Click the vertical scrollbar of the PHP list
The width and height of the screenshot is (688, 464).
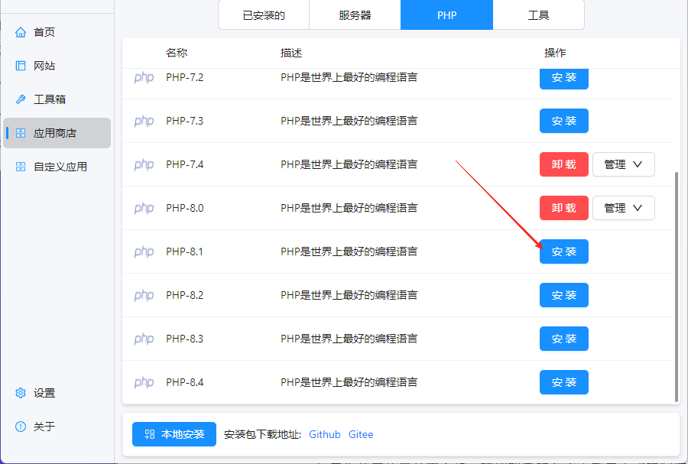(x=677, y=287)
